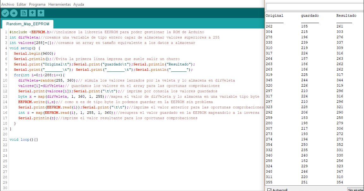
Task: Save the sketch using the down-arrow icon
Action: [x=40, y=13]
